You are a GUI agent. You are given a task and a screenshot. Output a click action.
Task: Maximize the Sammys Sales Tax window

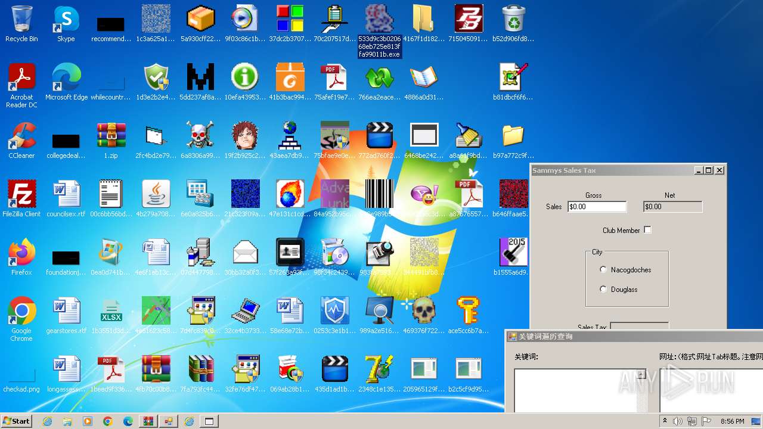tap(709, 170)
